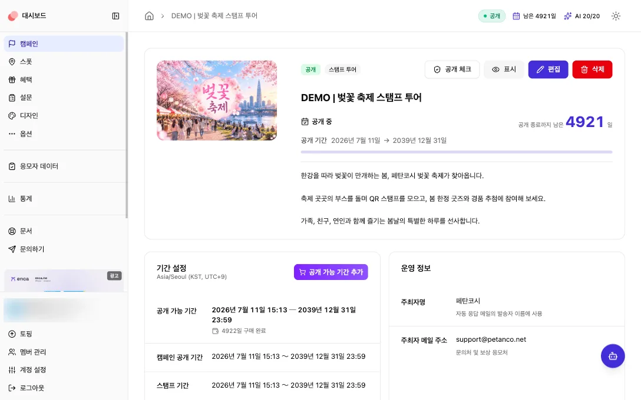Click the AI 20/20 usage text

click(587, 16)
